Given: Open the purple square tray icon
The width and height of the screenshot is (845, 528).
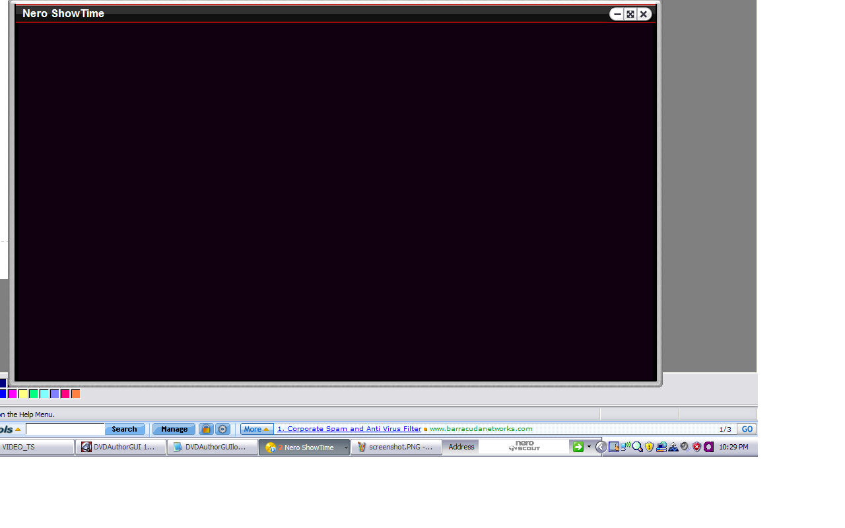Looking at the screenshot, I should point(708,447).
